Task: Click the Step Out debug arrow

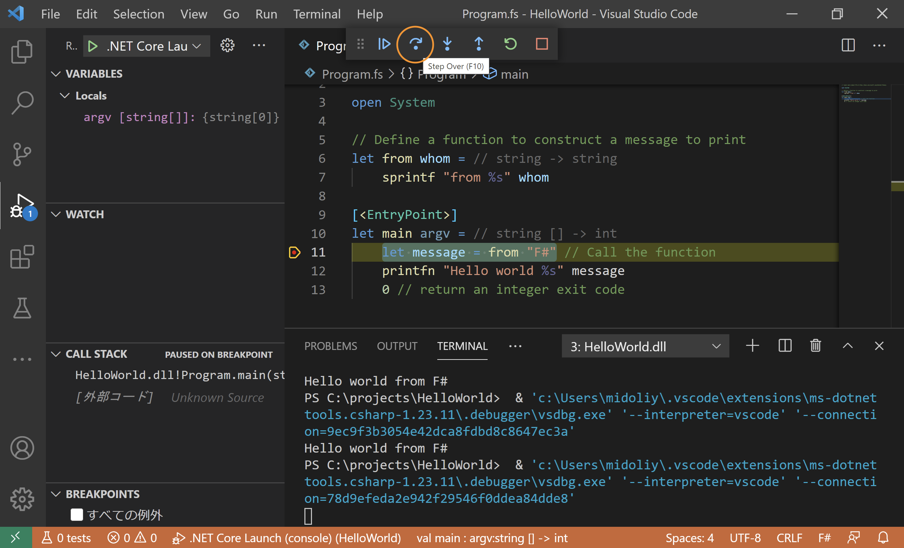Action: point(479,44)
